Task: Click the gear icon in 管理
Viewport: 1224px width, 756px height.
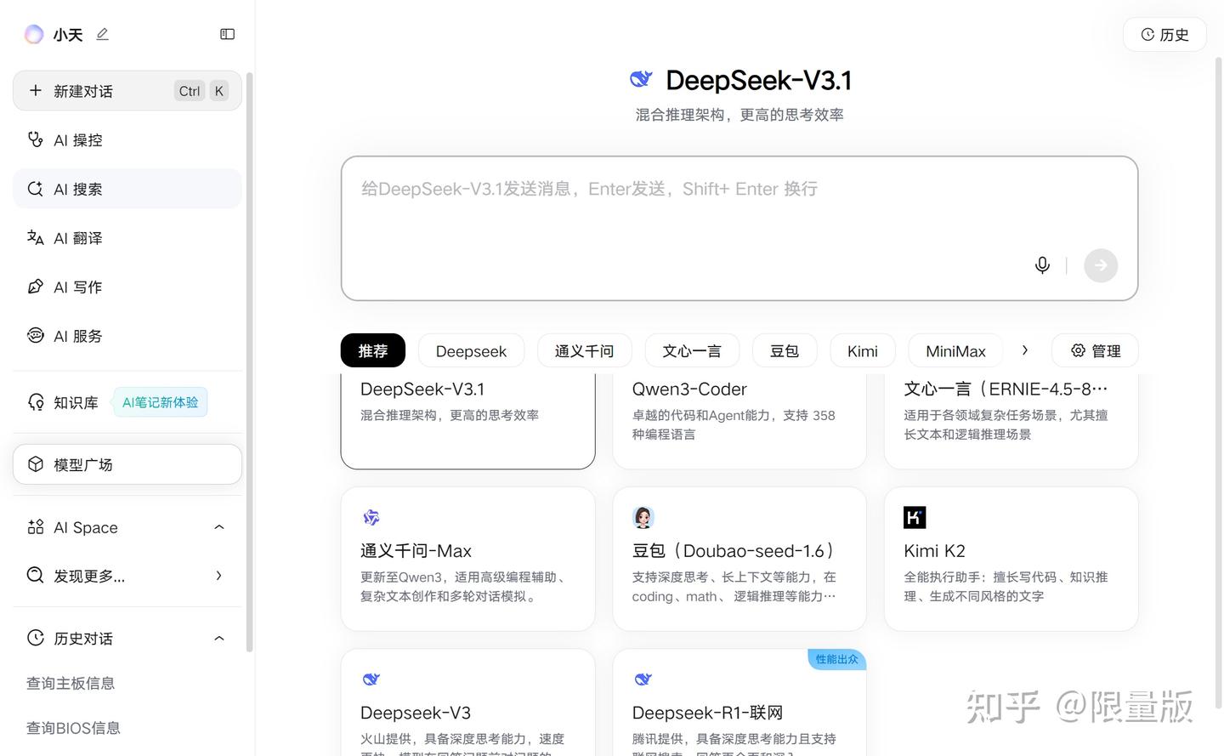Action: click(x=1078, y=350)
